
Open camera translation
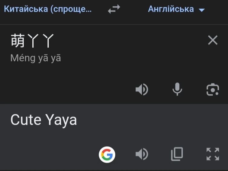pyautogui.click(x=213, y=89)
